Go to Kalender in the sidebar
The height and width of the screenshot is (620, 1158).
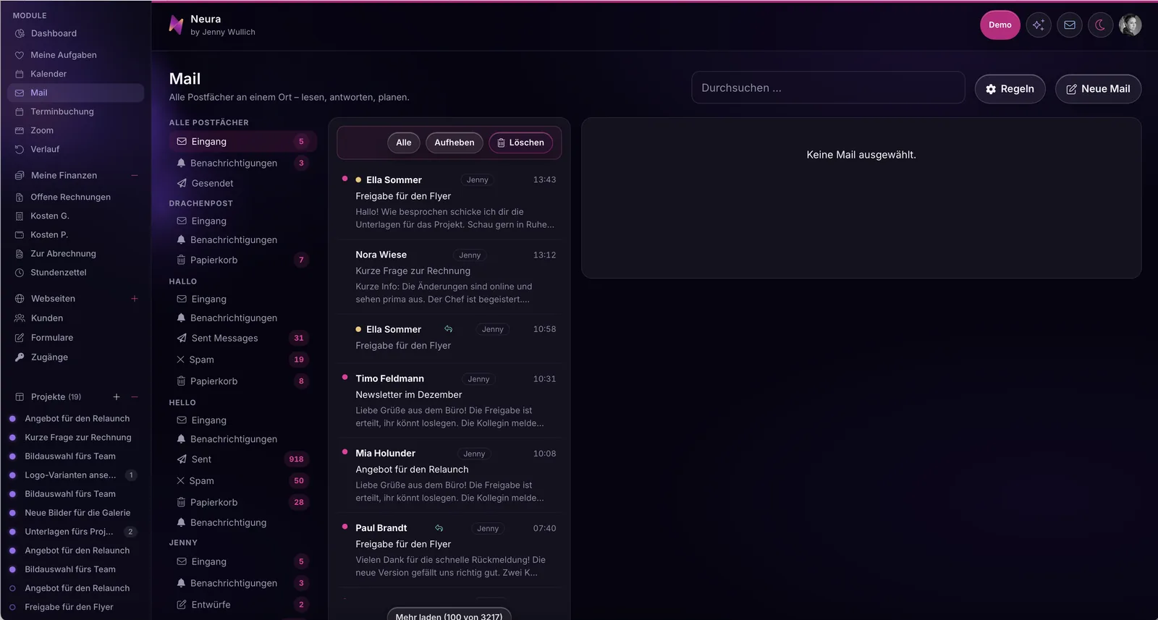tap(48, 74)
